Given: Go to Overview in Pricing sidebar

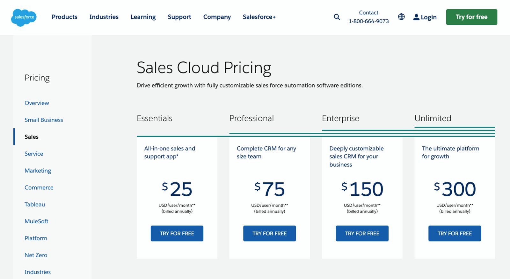Looking at the screenshot, I should pos(37,103).
